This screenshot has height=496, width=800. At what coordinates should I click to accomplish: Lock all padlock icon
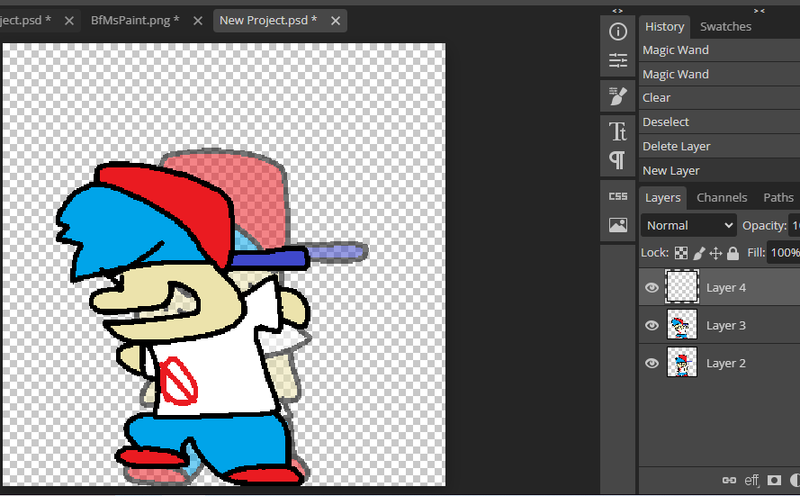point(733,253)
